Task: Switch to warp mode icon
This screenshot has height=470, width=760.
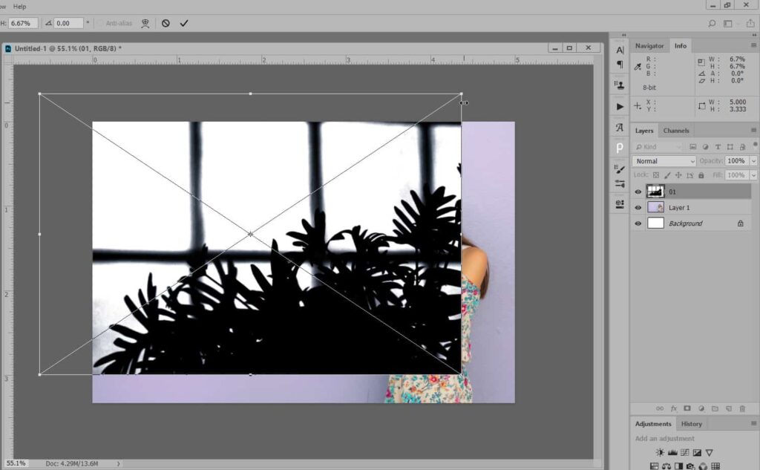Action: point(145,23)
